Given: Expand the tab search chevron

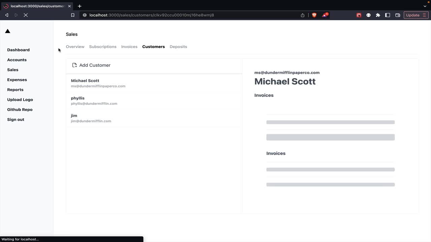Looking at the screenshot, I should (425, 6).
